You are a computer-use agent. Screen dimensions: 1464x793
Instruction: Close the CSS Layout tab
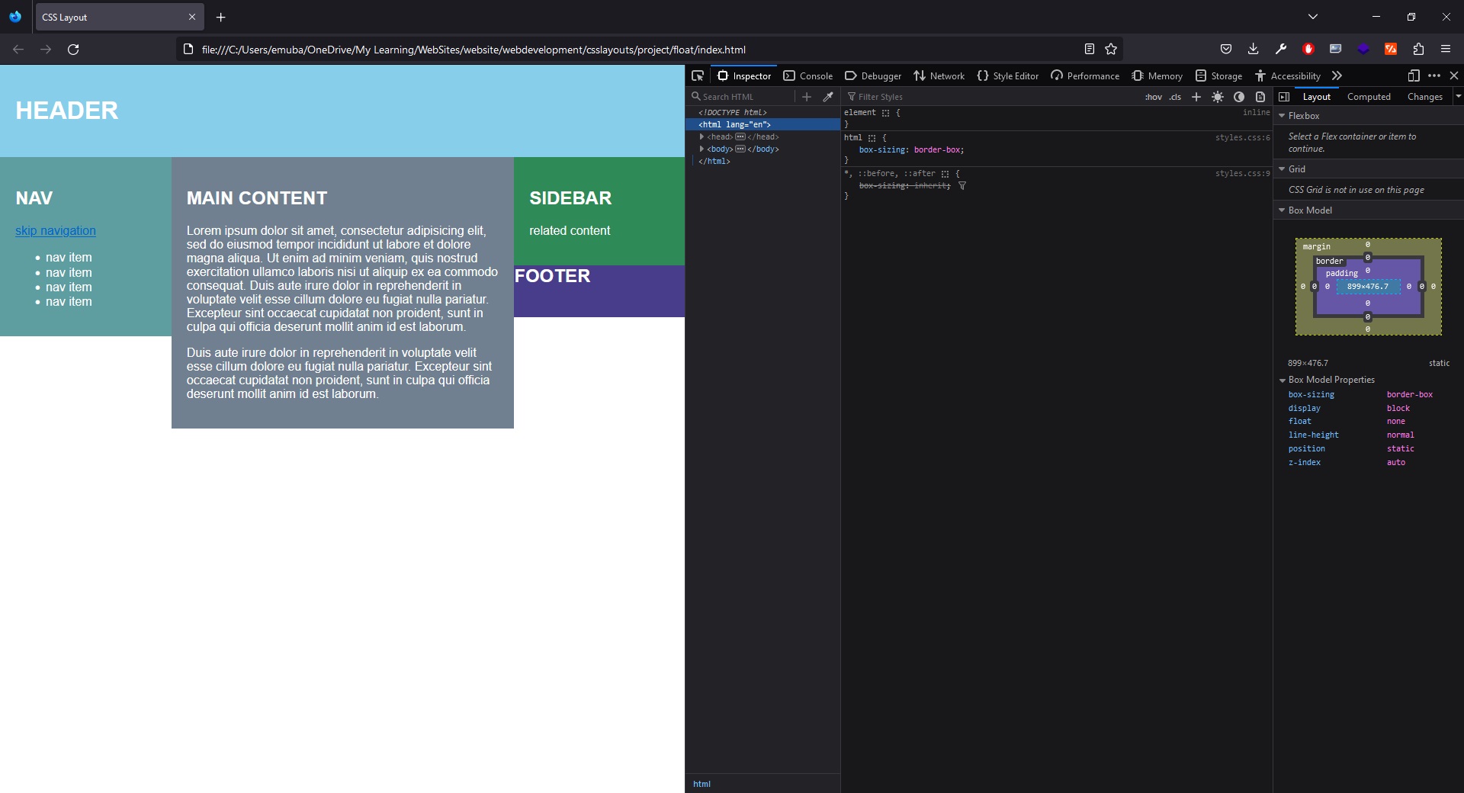192,17
